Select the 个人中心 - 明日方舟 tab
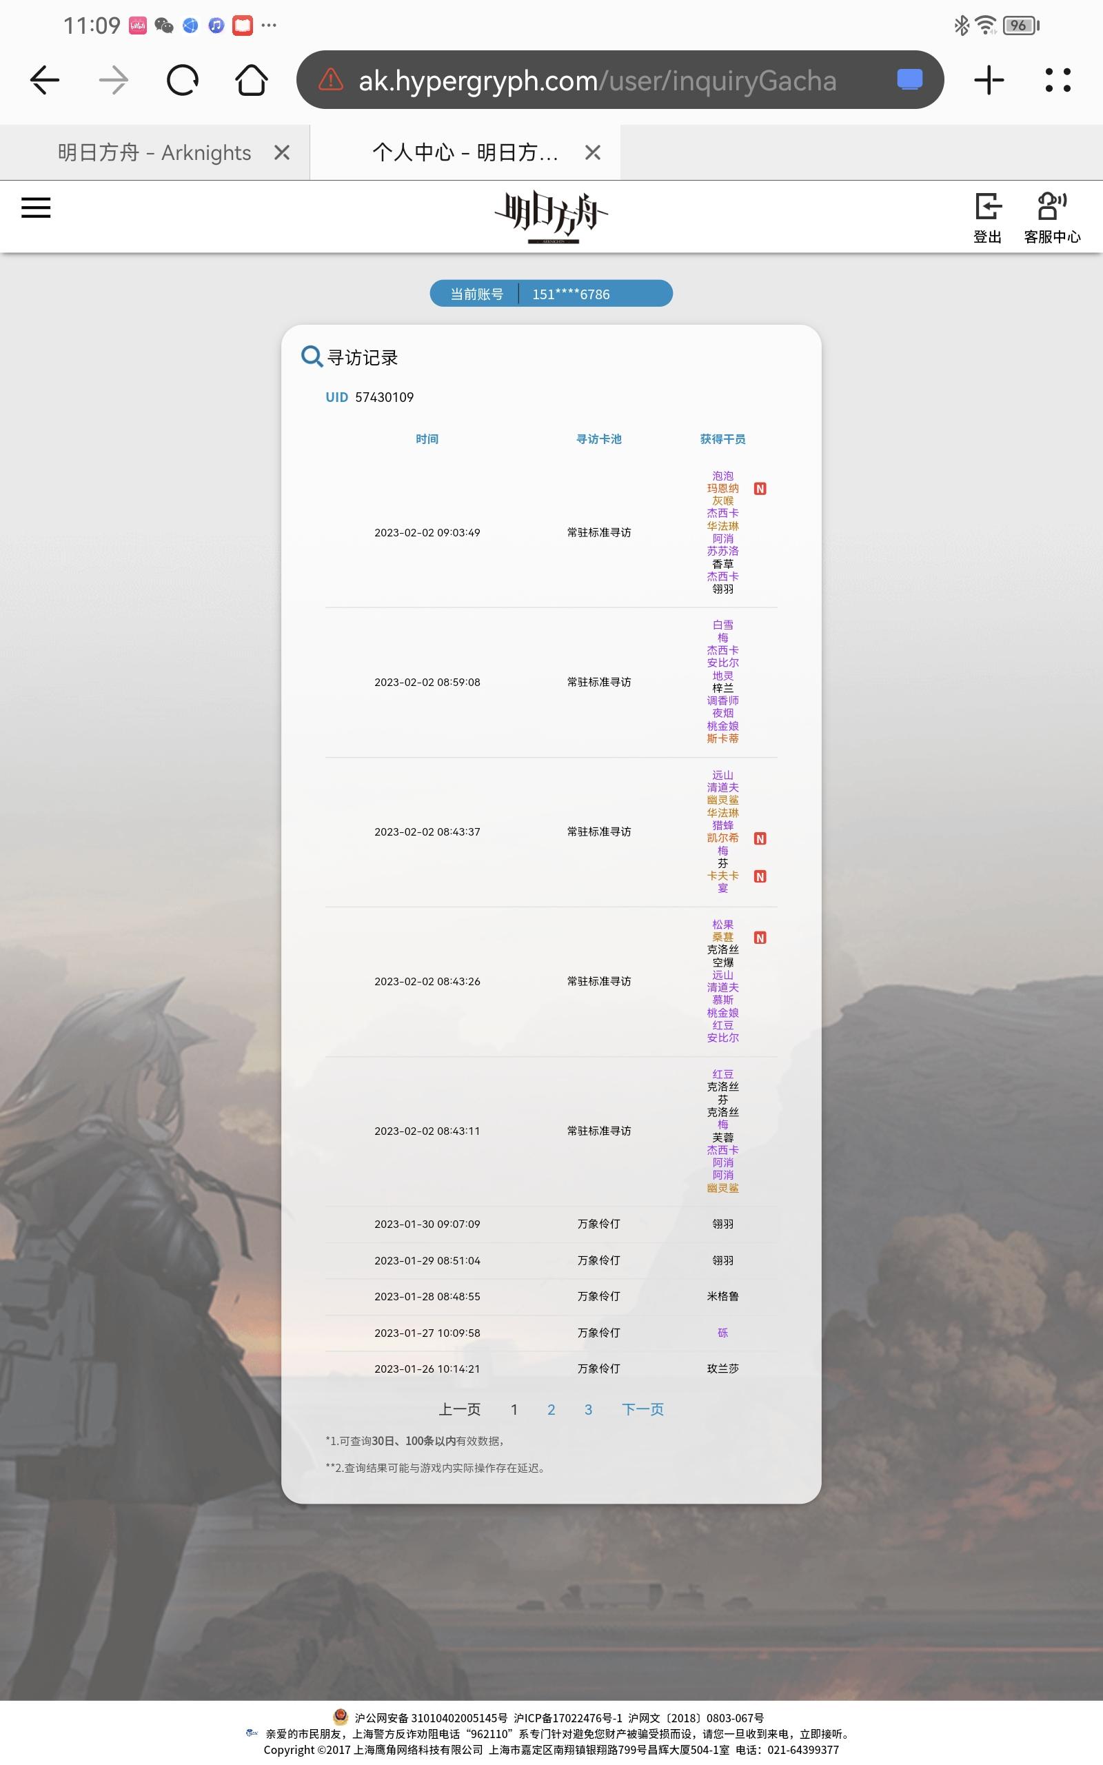This screenshot has height=1765, width=1103. coord(465,152)
